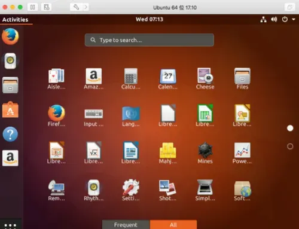Select the first page indicator dot

tap(290, 128)
